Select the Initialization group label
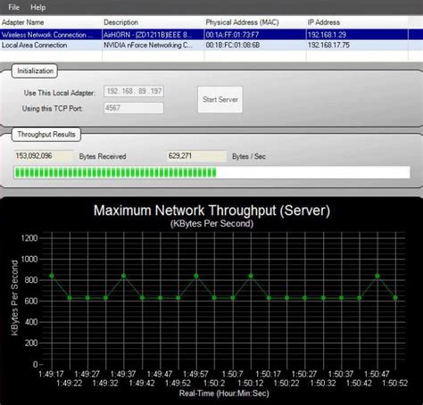 pyautogui.click(x=35, y=70)
